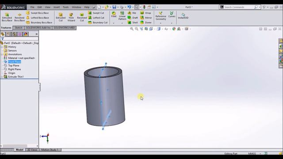Open the Reference Geometry dropdown arrow
Viewport: 283px width, 159px height.
(x=161, y=23)
